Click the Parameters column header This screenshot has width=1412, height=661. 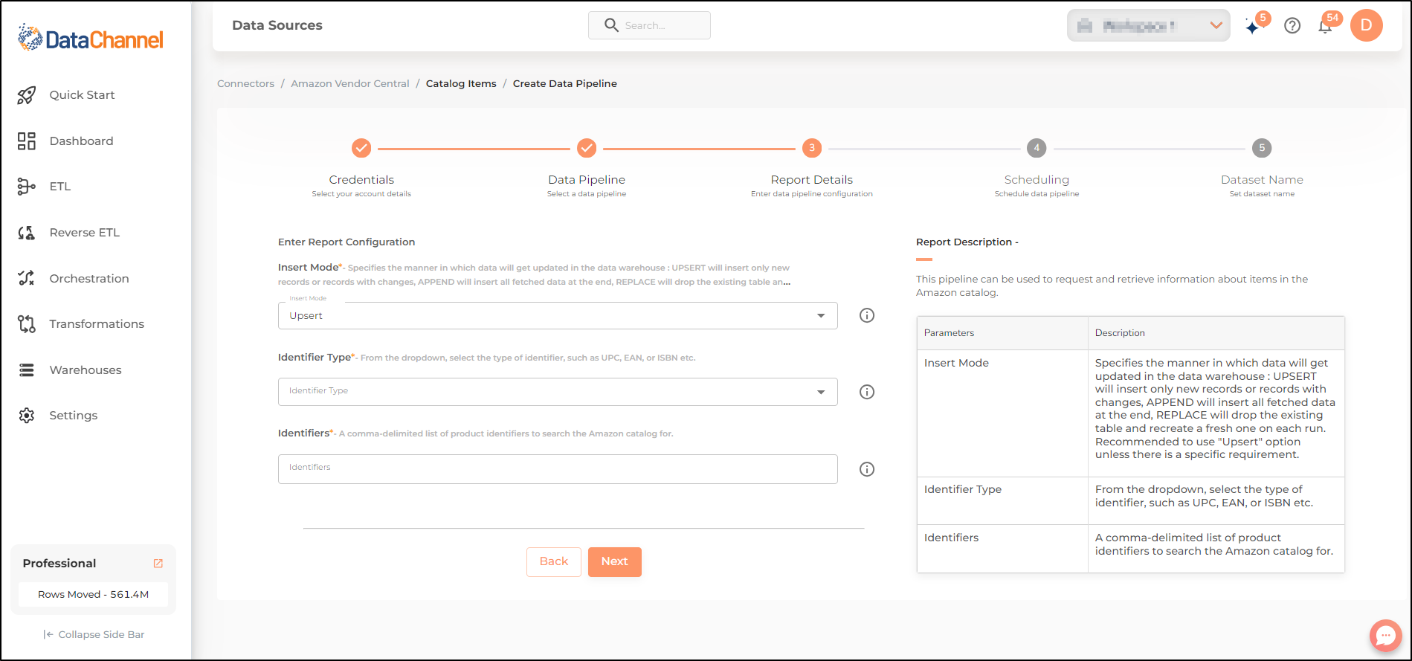coord(1002,333)
